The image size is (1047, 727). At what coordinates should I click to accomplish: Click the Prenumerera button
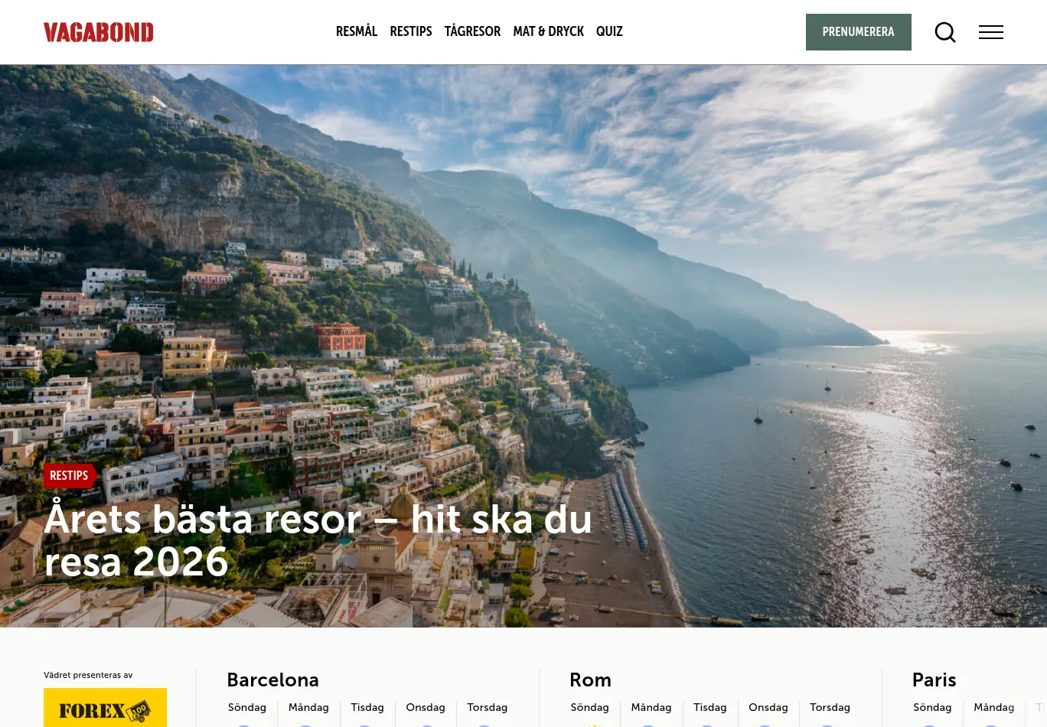coord(859,32)
